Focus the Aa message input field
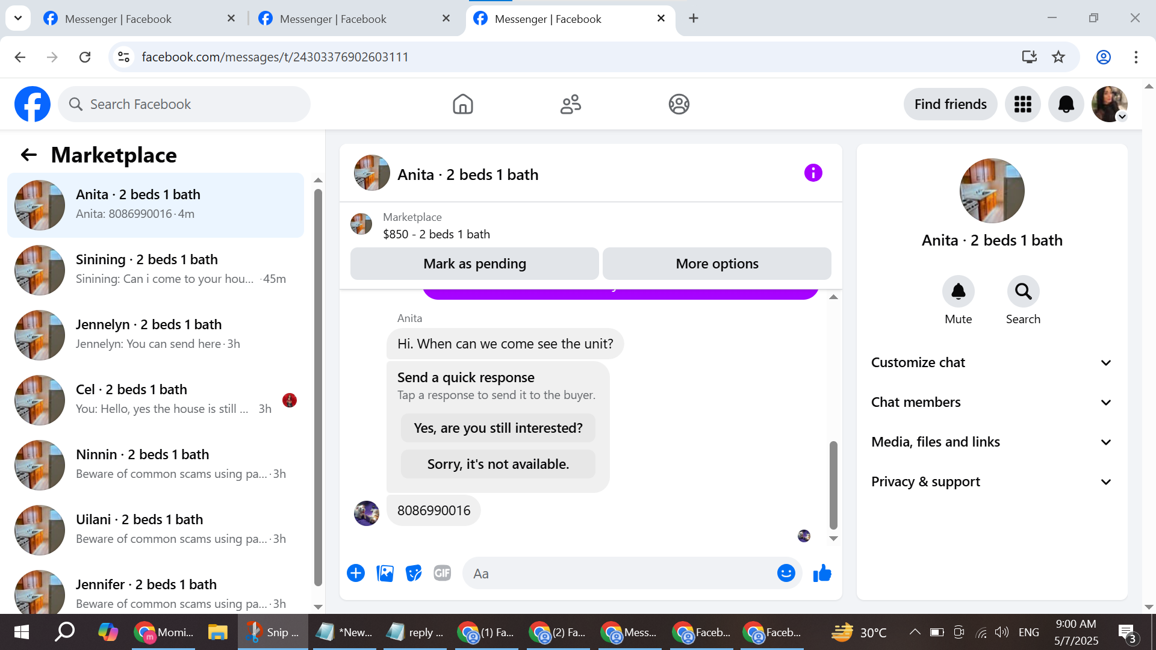The image size is (1156, 650). [x=620, y=574]
